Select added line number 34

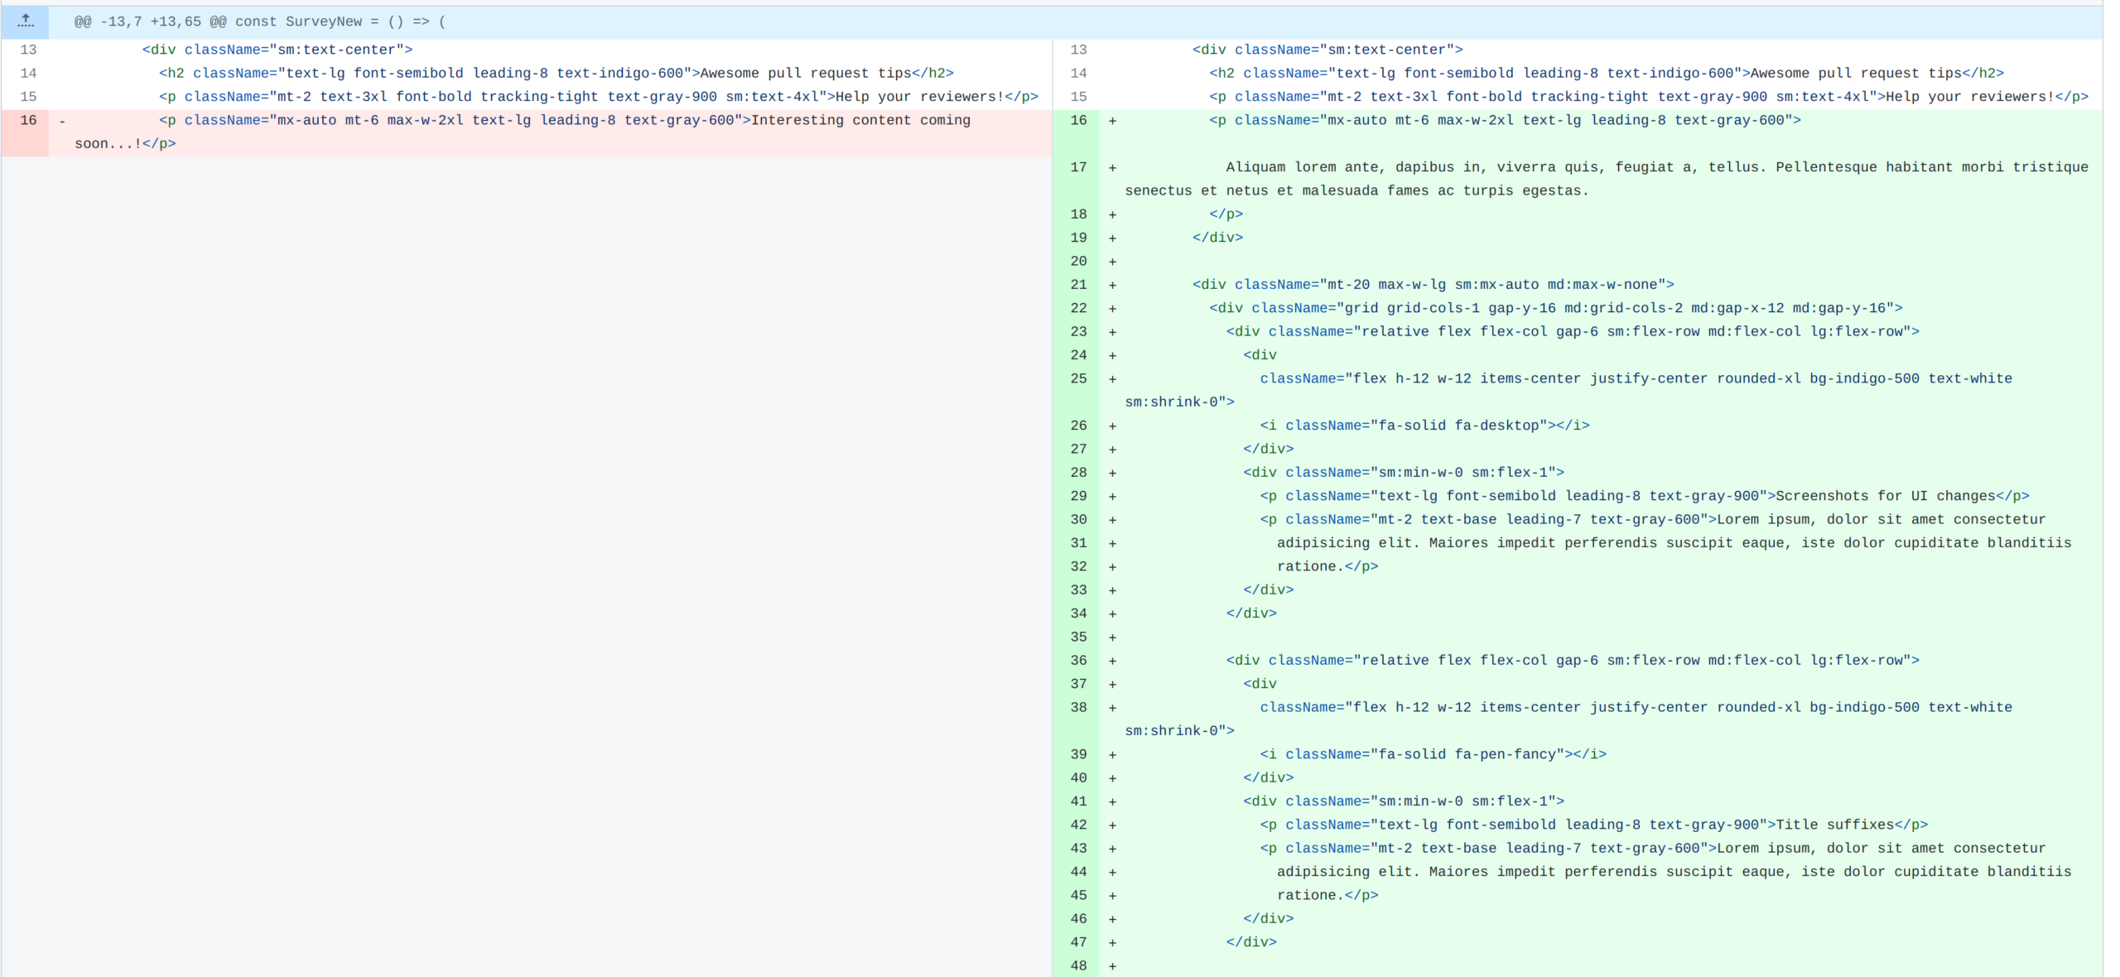click(x=1078, y=614)
